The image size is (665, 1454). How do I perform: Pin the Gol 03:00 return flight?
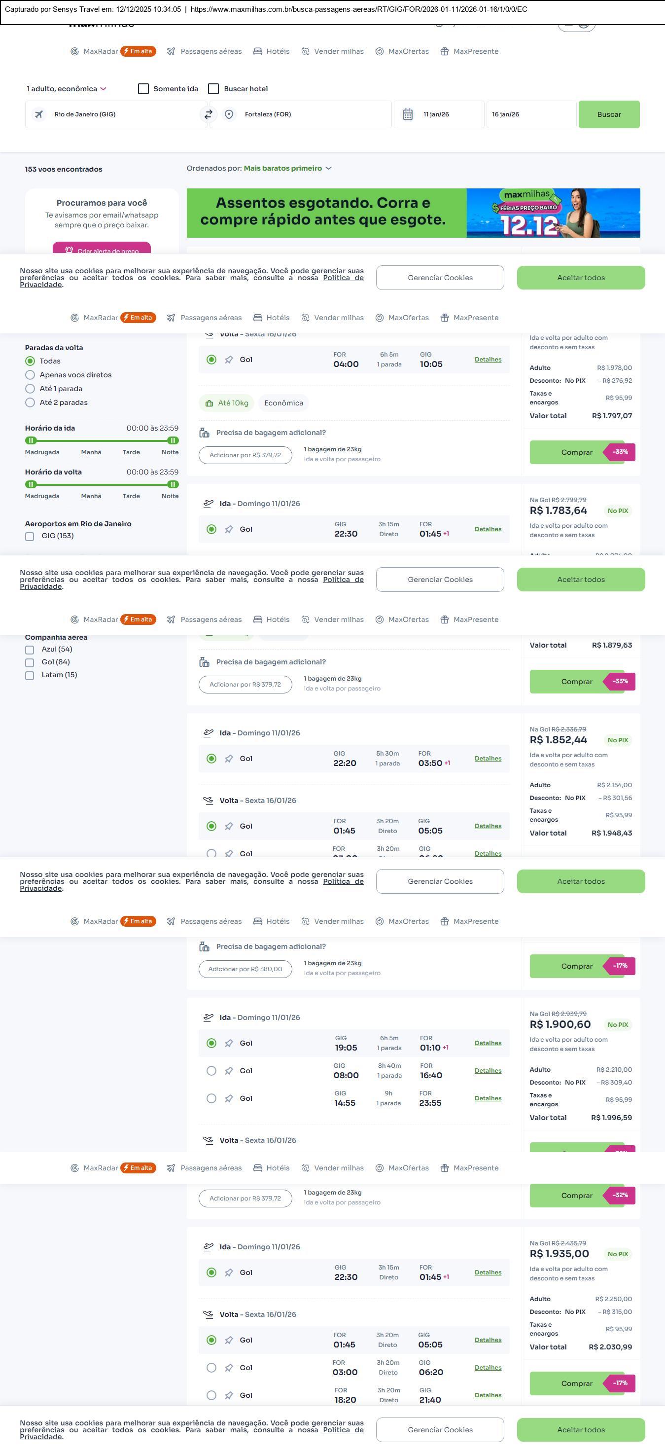pyautogui.click(x=229, y=1368)
